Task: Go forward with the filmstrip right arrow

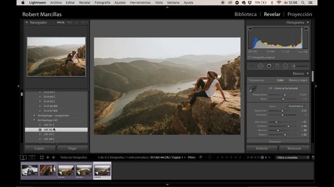Action: 53,157
